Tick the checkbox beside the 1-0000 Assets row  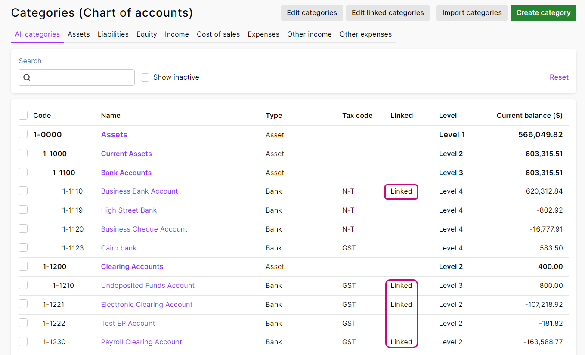[x=23, y=134]
